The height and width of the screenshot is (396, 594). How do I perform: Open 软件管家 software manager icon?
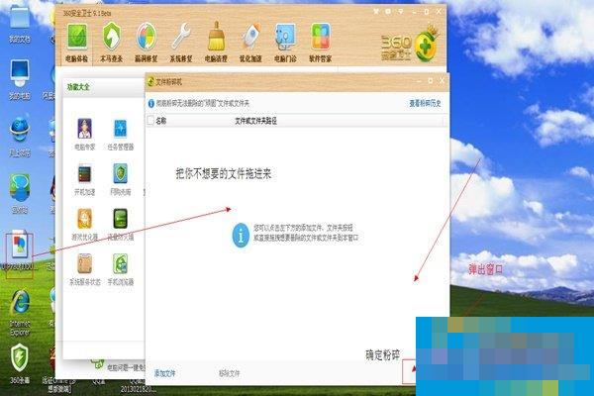(321, 43)
